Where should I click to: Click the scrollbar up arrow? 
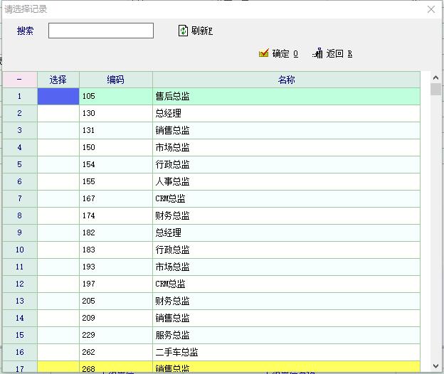click(435, 78)
